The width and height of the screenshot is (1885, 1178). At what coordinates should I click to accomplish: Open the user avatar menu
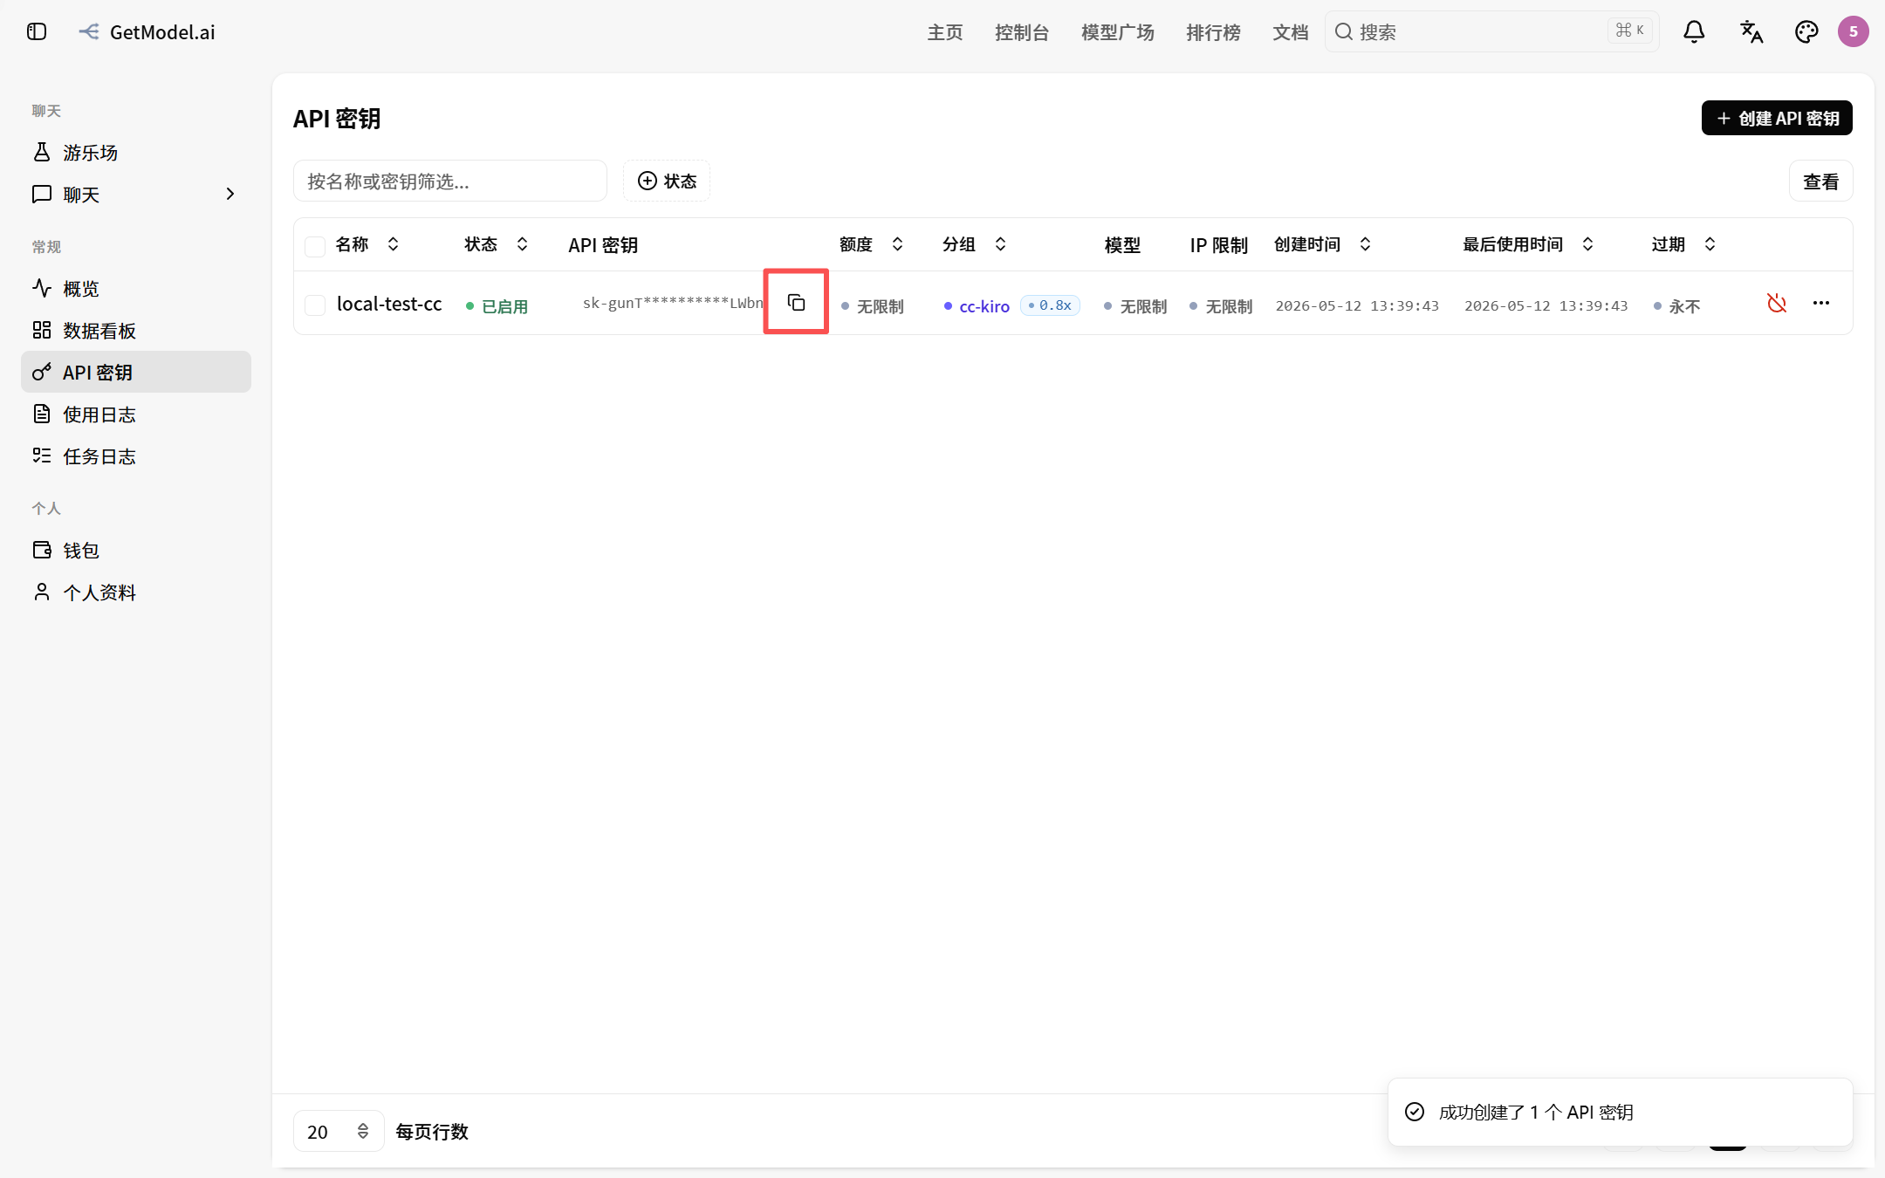[x=1853, y=32]
